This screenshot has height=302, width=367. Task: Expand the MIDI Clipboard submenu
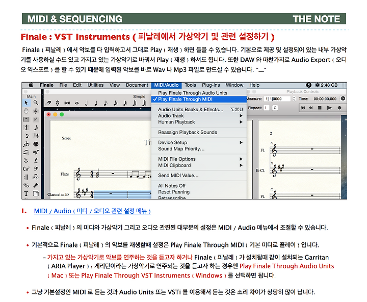[x=199, y=165]
